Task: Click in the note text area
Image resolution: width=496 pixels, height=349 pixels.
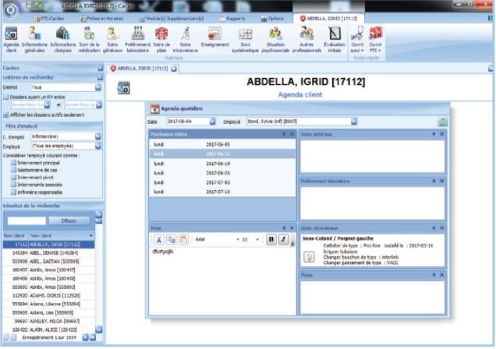Action: pyautogui.click(x=222, y=281)
